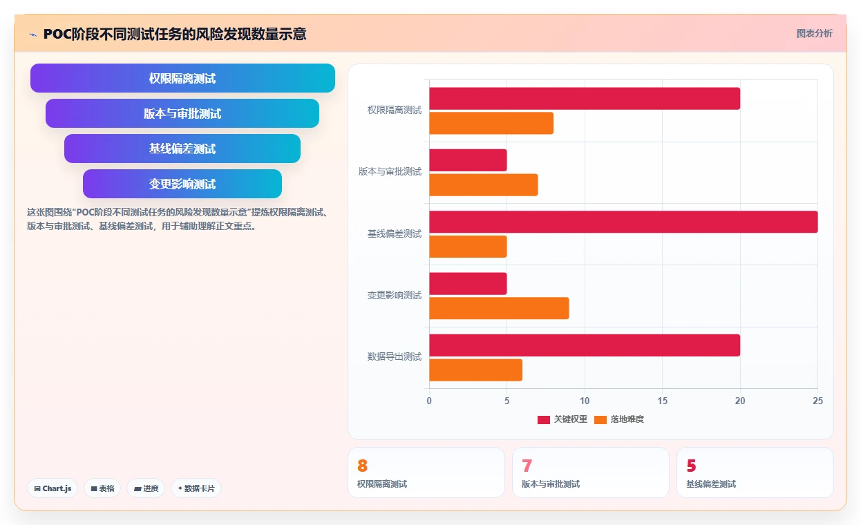Click the x-axis tick label 20

(740, 401)
